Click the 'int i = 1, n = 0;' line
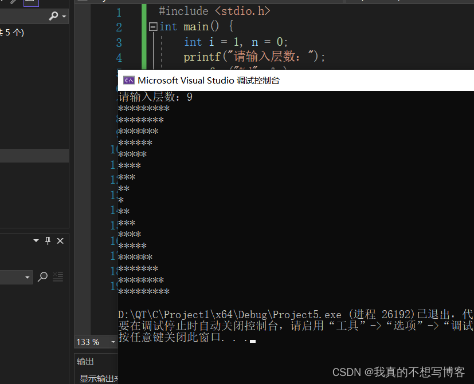 236,42
